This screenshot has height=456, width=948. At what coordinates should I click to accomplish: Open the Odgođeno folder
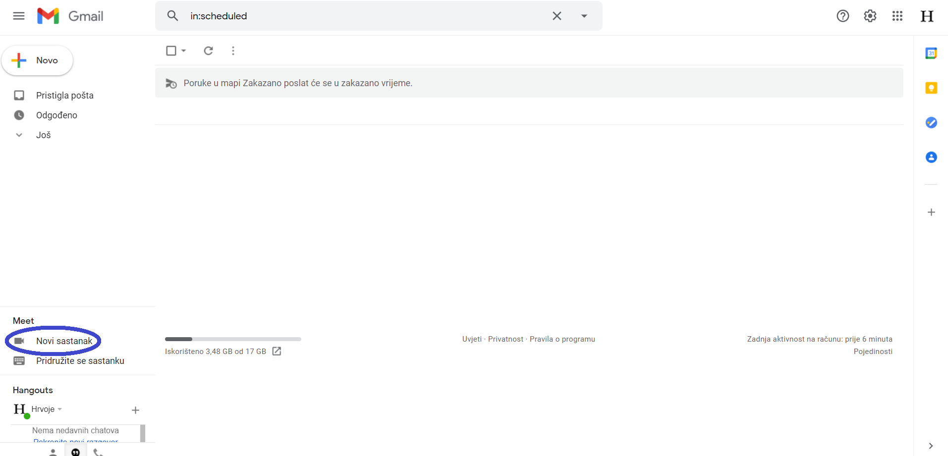pyautogui.click(x=57, y=115)
